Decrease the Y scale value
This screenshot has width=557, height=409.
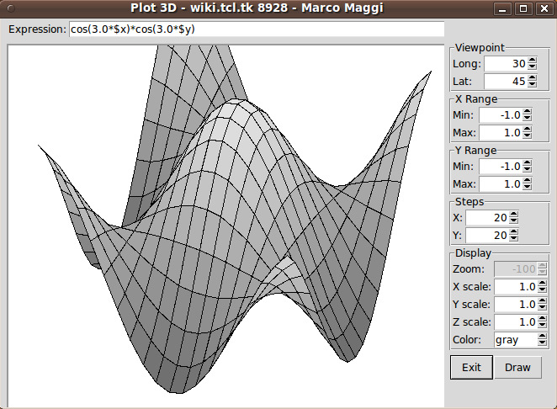542,307
